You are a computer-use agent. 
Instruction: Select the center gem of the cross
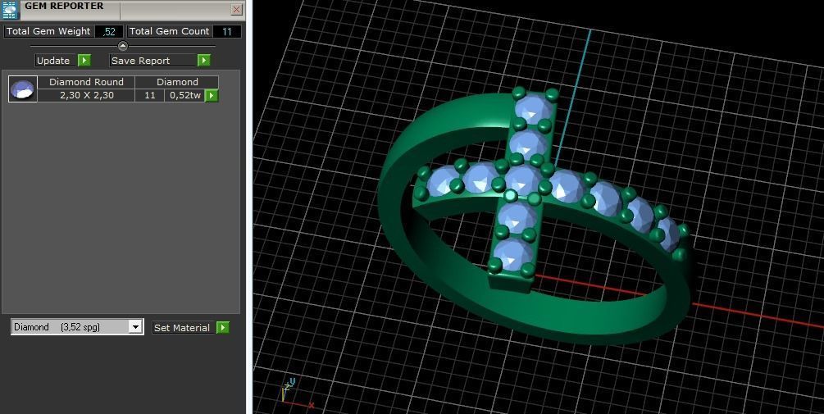tap(523, 180)
